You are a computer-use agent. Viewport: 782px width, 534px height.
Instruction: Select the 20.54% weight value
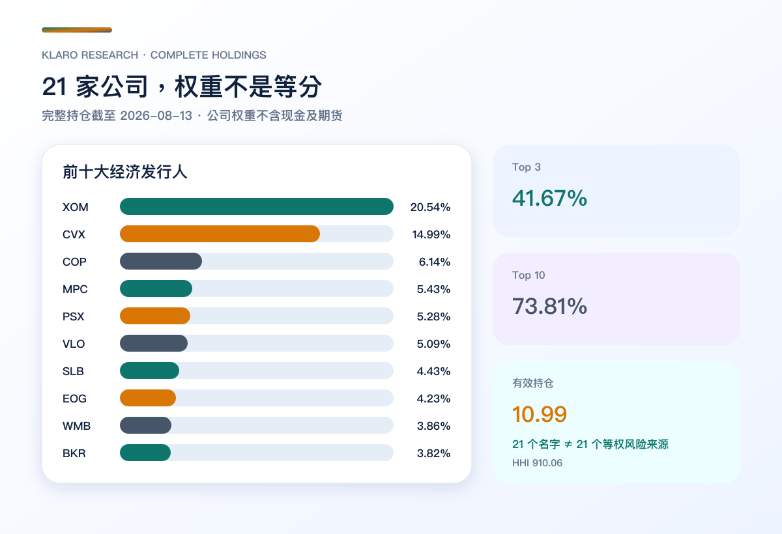(x=431, y=207)
